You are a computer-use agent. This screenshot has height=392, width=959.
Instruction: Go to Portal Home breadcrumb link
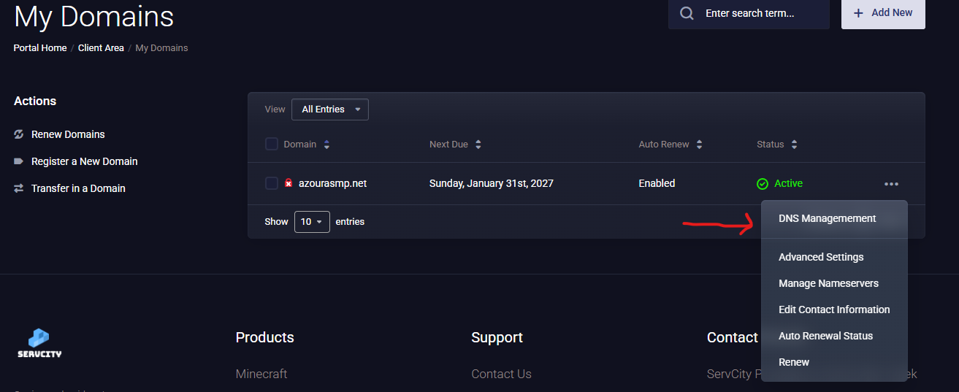tap(40, 48)
